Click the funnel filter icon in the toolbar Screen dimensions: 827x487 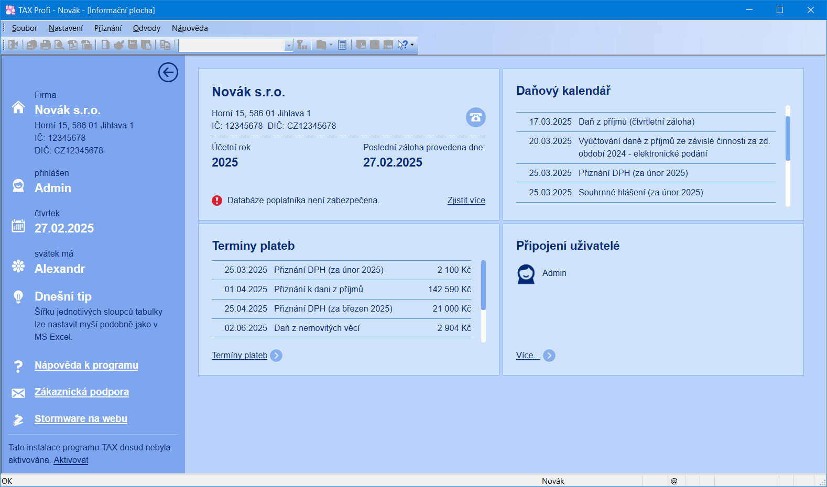[x=302, y=45]
